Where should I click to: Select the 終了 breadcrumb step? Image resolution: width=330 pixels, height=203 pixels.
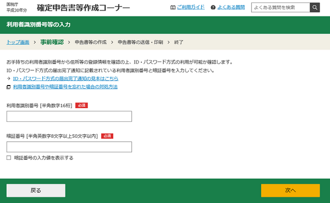[x=179, y=42]
